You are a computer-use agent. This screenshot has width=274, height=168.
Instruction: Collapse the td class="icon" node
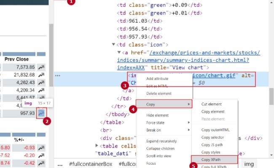point(113,45)
